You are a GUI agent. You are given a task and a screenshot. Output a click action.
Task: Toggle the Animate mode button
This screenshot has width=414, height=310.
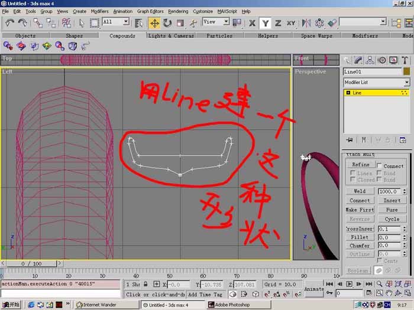pyautogui.click(x=314, y=289)
